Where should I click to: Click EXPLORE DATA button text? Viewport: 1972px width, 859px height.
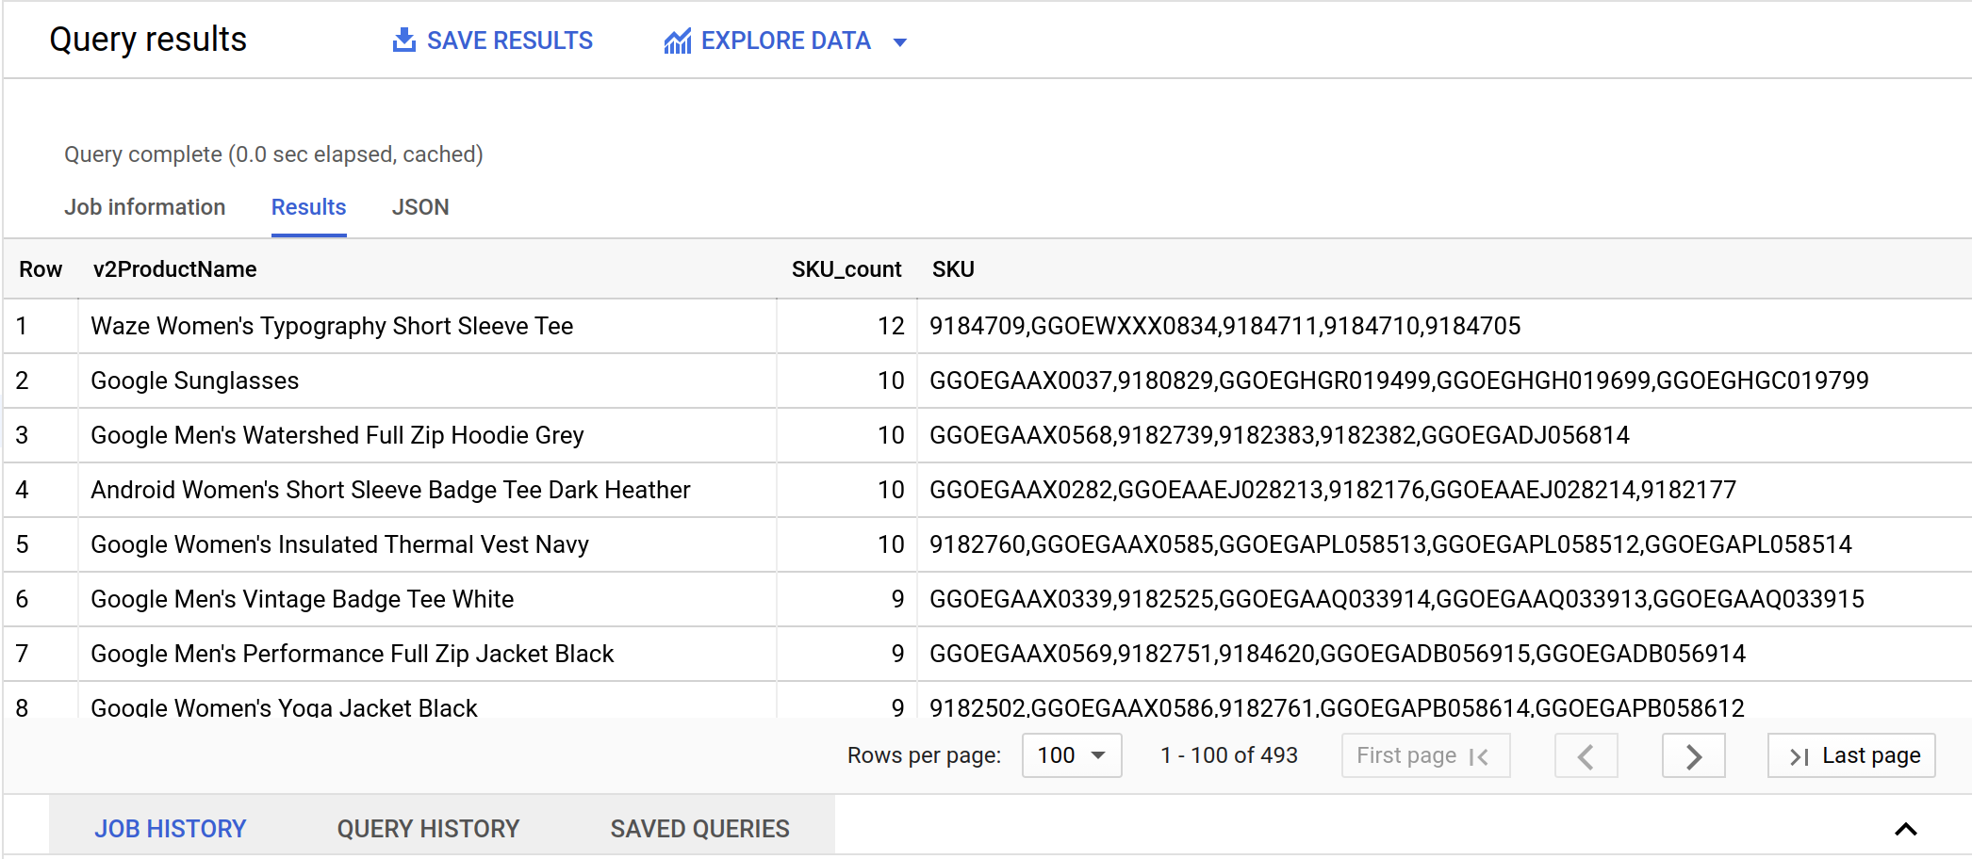pyautogui.click(x=786, y=41)
